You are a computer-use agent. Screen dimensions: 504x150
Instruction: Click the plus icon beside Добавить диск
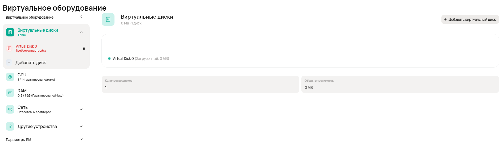pyautogui.click(x=9, y=62)
